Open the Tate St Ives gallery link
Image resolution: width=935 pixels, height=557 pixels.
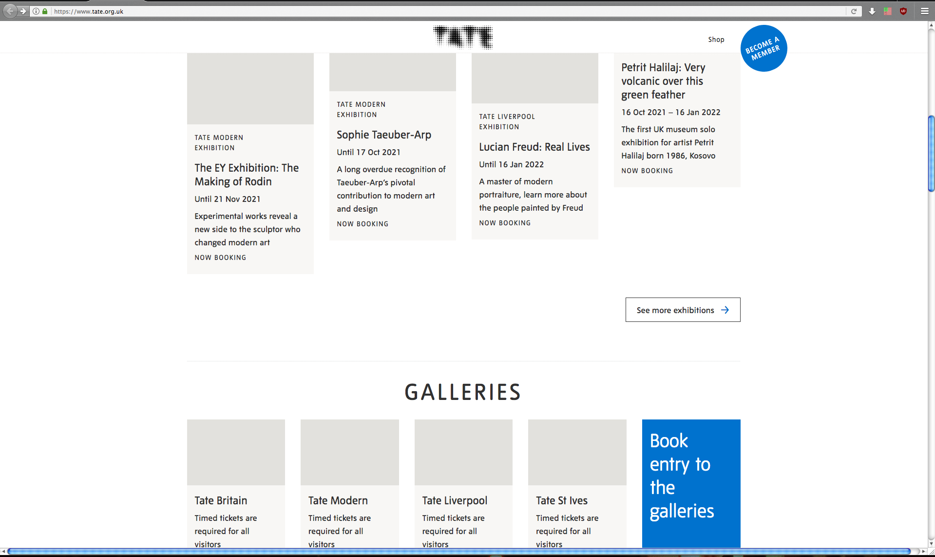[x=562, y=500]
